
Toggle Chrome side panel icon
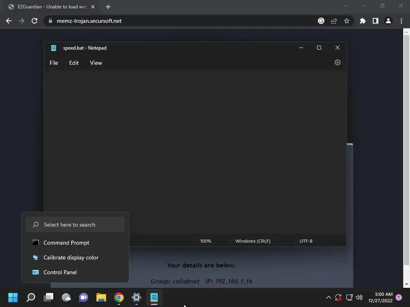point(376,21)
